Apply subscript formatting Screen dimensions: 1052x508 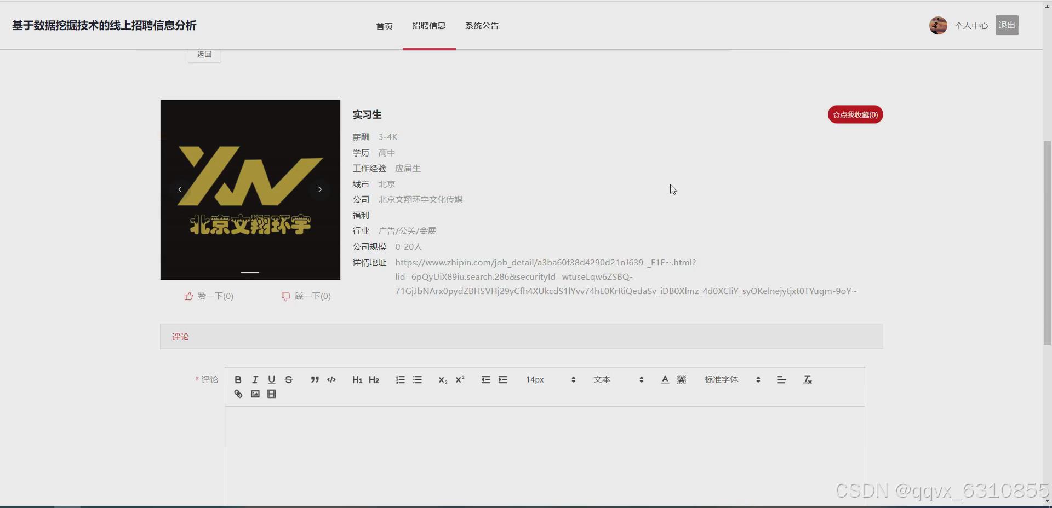coord(443,379)
